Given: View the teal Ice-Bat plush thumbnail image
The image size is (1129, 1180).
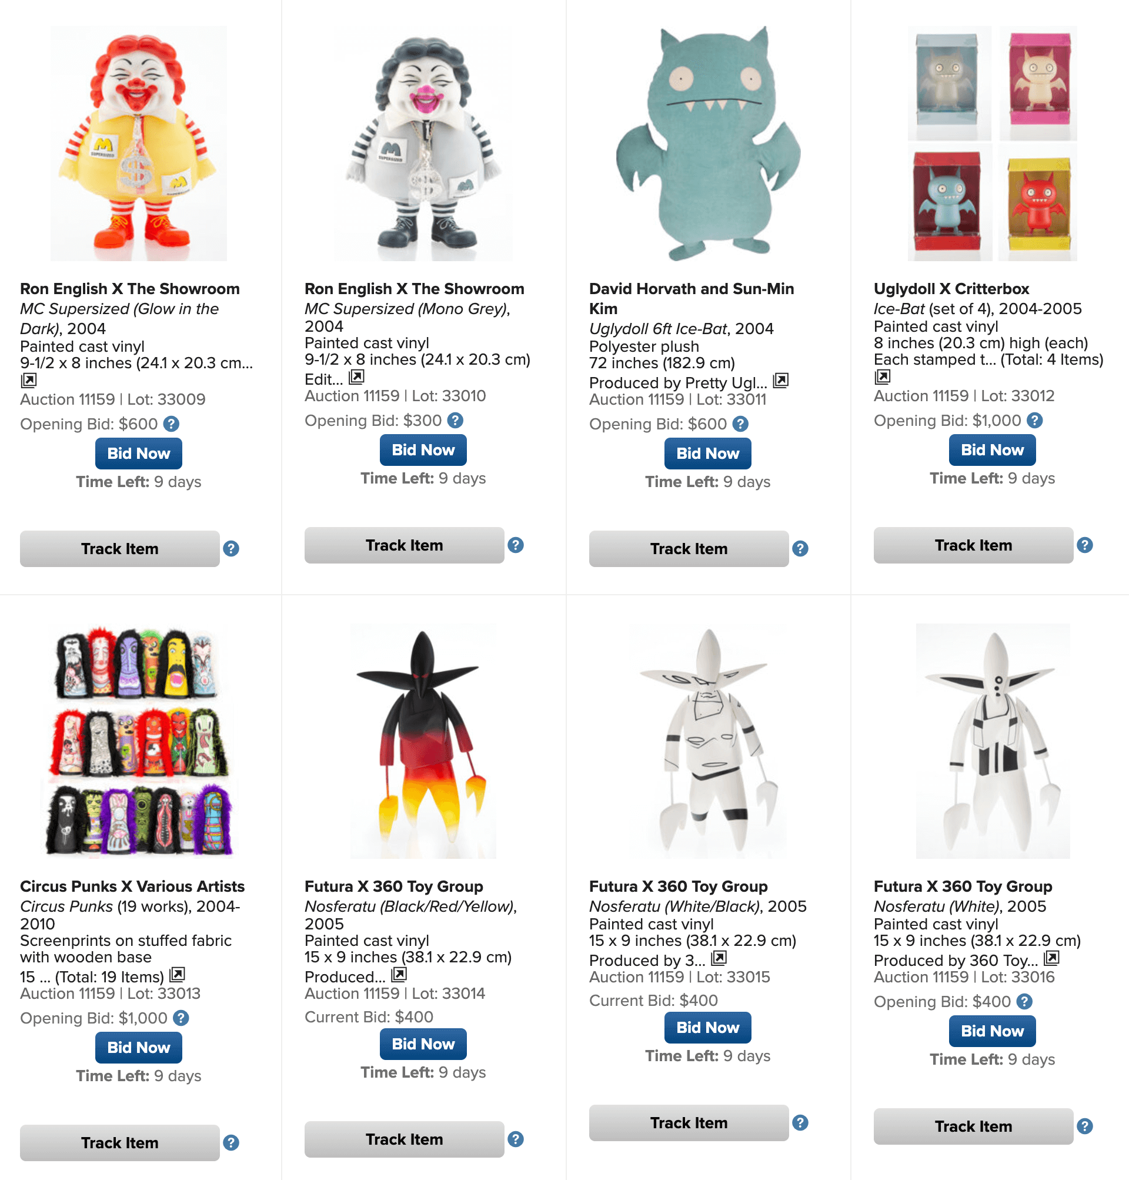Looking at the screenshot, I should pos(708,144).
